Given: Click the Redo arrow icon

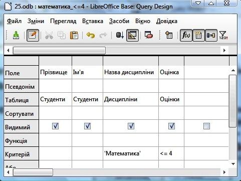Looking at the screenshot, I should pyautogui.click(x=103, y=35).
